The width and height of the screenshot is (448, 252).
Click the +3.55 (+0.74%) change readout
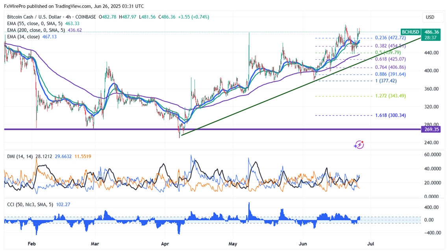point(193,17)
